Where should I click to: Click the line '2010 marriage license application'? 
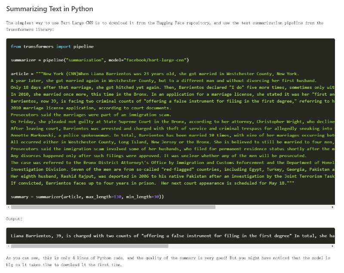(x=91, y=108)
